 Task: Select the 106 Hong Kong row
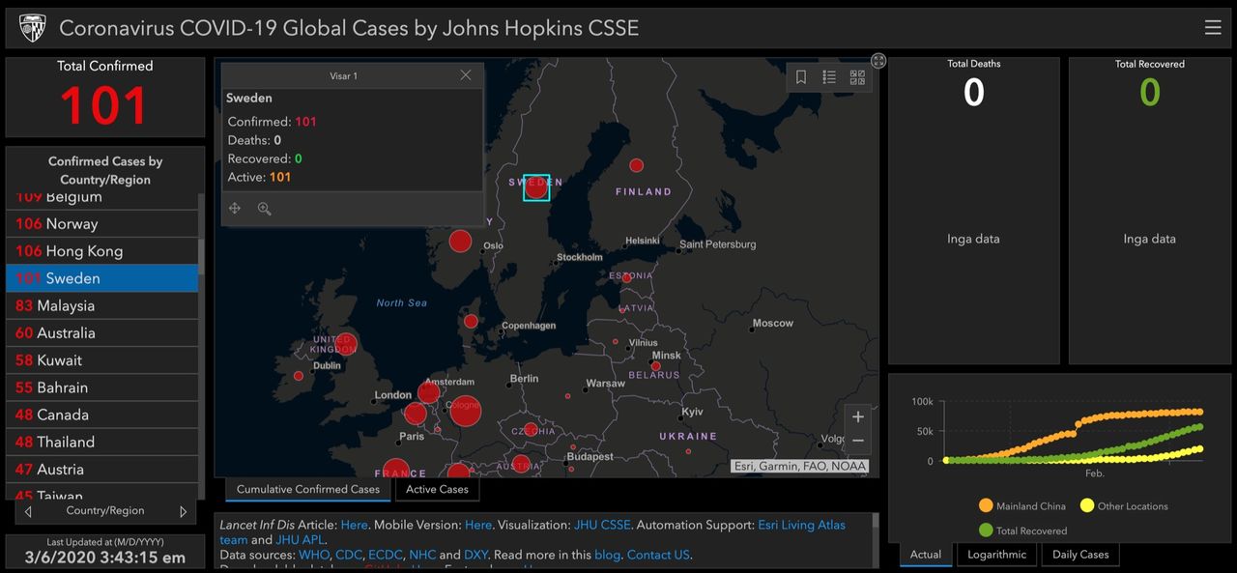tap(101, 251)
